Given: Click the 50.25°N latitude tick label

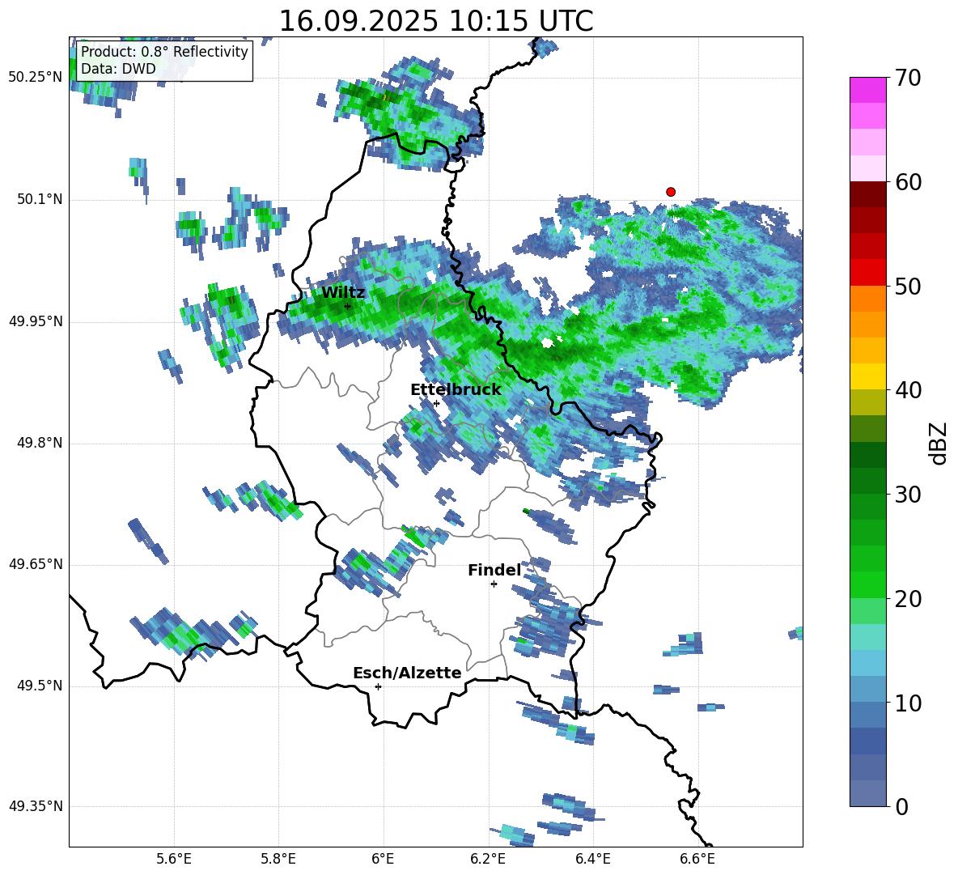Looking at the screenshot, I should pos(36,78).
